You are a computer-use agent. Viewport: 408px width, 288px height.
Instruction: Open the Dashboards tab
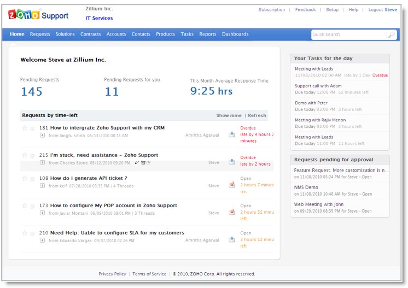tap(235, 34)
